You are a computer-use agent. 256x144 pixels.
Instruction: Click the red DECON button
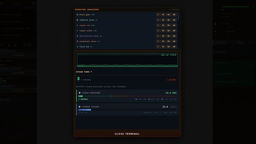coord(171,80)
